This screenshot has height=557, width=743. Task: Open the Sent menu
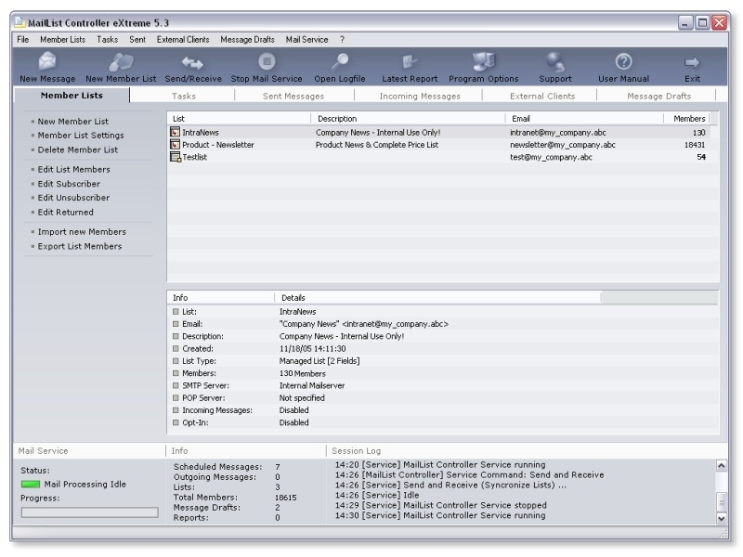coord(137,39)
